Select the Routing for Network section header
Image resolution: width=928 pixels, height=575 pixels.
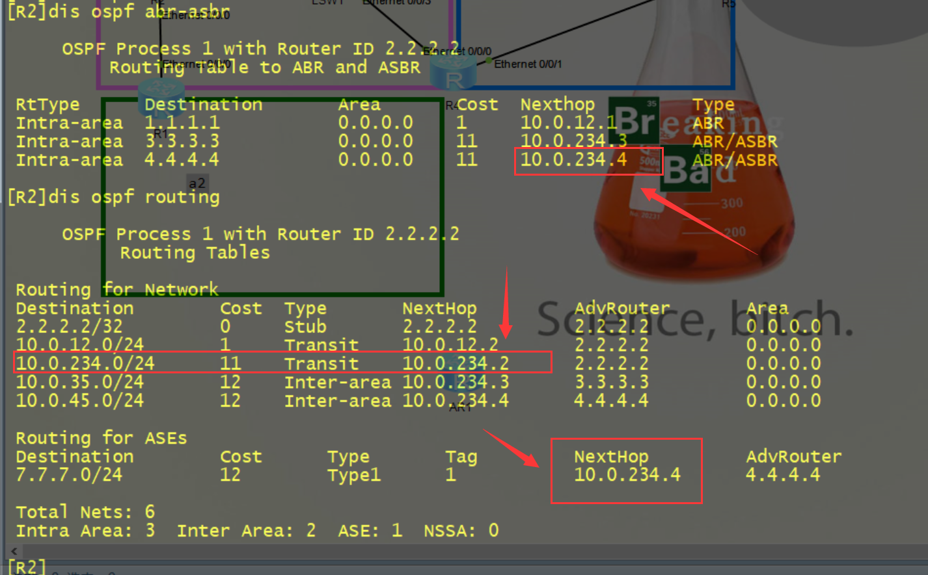tap(117, 289)
